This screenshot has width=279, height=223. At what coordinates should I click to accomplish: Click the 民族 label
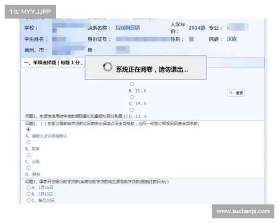216,39
